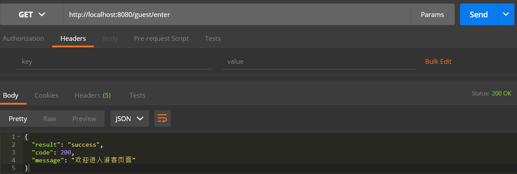
Task: Select Pretty response view
Action: coord(18,119)
